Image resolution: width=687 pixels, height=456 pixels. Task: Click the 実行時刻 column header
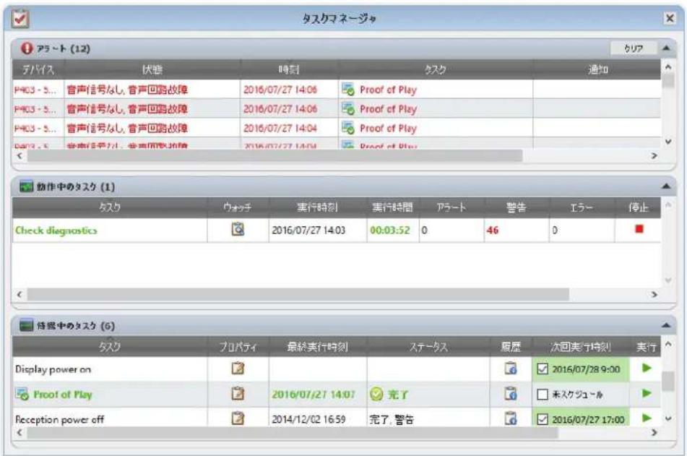(x=318, y=207)
